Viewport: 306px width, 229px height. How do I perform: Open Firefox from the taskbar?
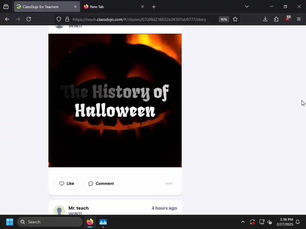point(90,222)
